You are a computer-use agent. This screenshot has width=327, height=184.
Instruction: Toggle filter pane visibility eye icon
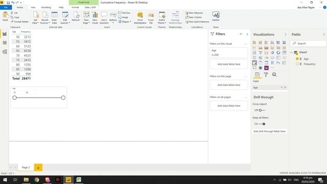coord(241,34)
